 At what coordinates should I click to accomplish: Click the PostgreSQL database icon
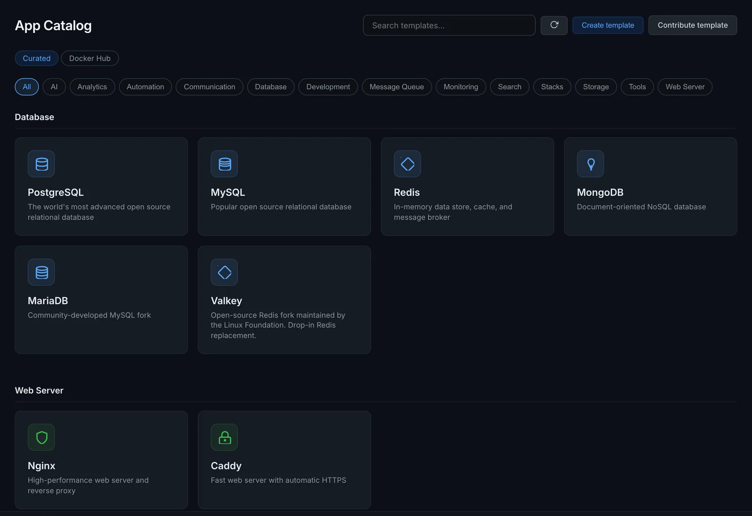[41, 164]
